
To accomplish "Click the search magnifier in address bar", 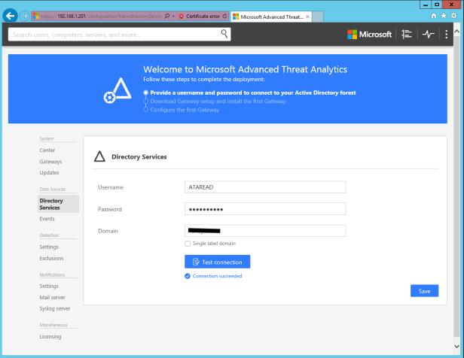I will pyautogui.click(x=167, y=16).
